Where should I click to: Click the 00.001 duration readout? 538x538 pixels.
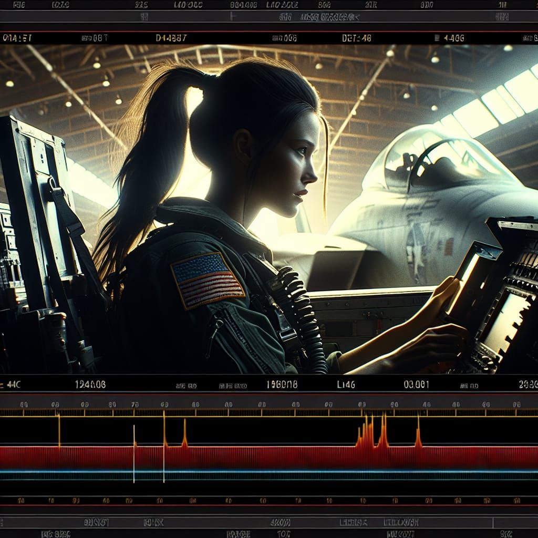417,385
